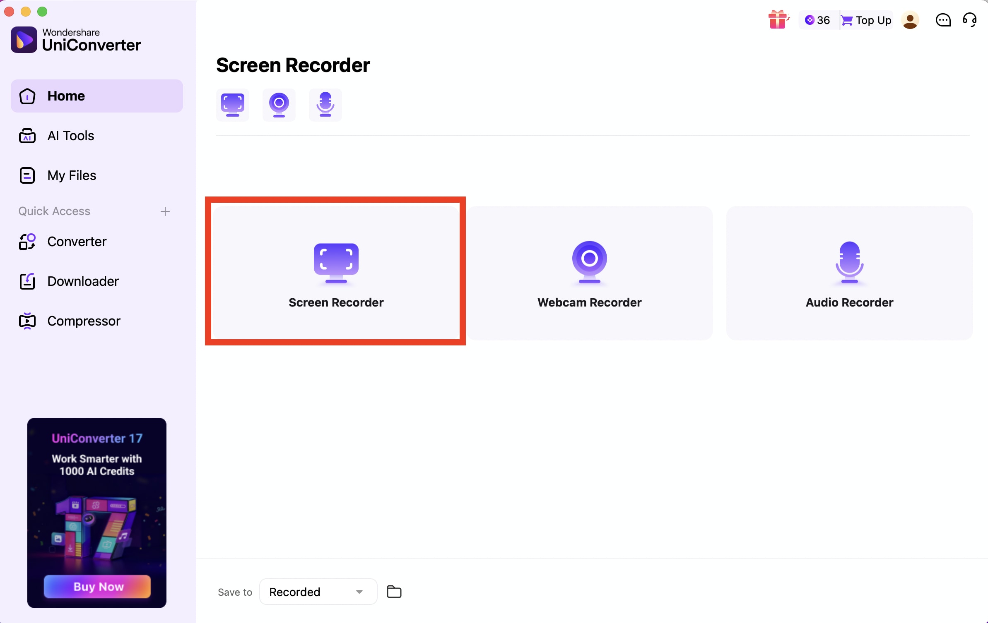Add a tool to Quick Access
Viewport: 988px width, 623px height.
click(165, 211)
